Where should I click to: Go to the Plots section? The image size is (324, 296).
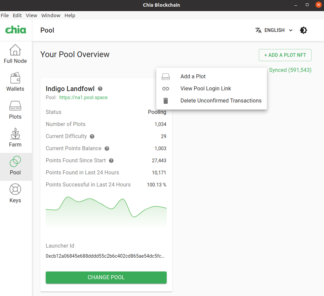coord(15,110)
